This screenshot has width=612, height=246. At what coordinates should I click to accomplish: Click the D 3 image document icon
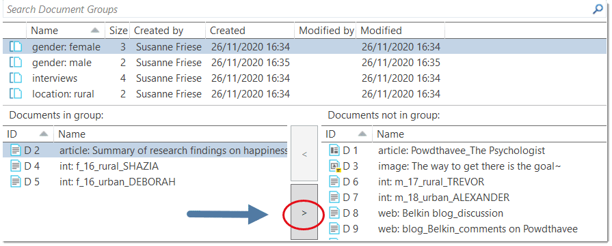334,166
